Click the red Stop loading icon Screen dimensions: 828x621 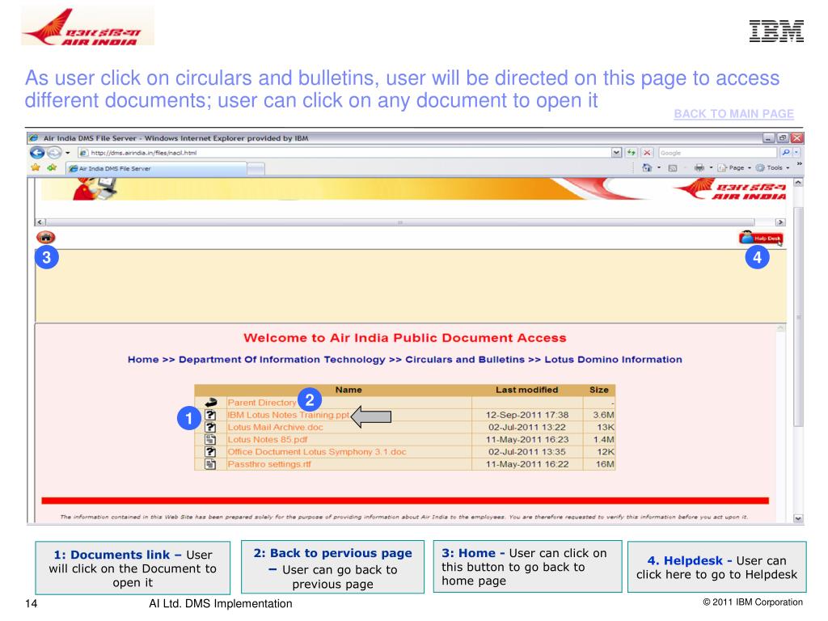pos(647,153)
